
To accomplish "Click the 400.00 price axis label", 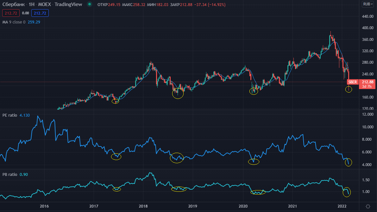I will (368, 28).
